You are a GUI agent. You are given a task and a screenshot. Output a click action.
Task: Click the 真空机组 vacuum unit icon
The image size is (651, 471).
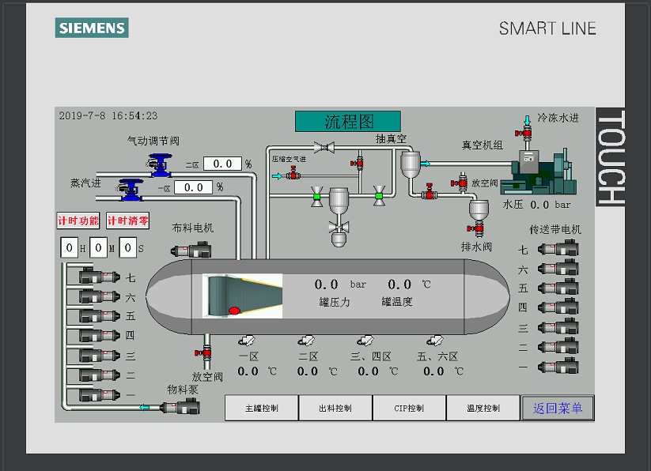pos(543,170)
